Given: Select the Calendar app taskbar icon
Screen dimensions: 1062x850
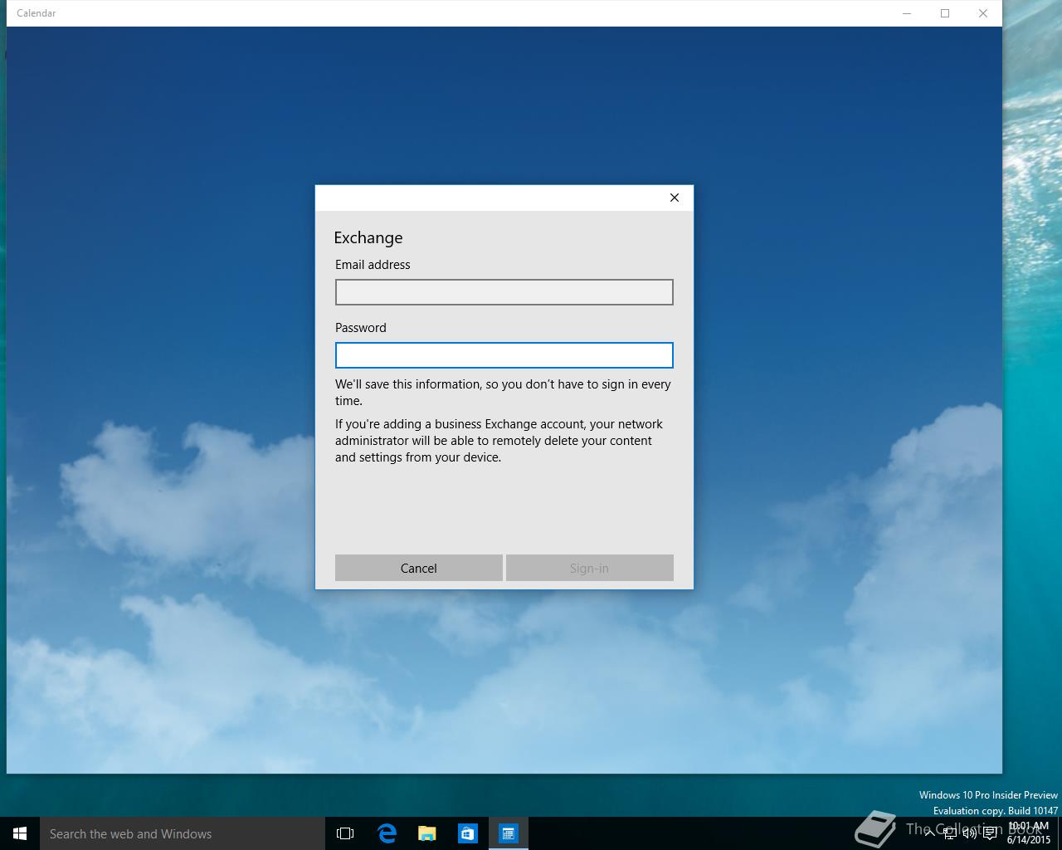Looking at the screenshot, I should coord(509,833).
